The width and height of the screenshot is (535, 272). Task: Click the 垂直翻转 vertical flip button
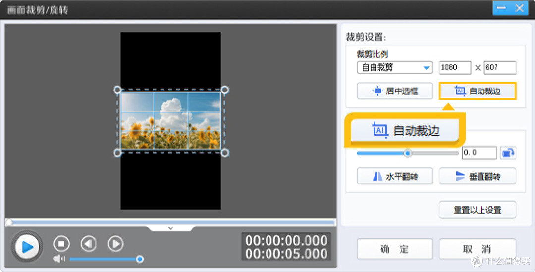478,176
